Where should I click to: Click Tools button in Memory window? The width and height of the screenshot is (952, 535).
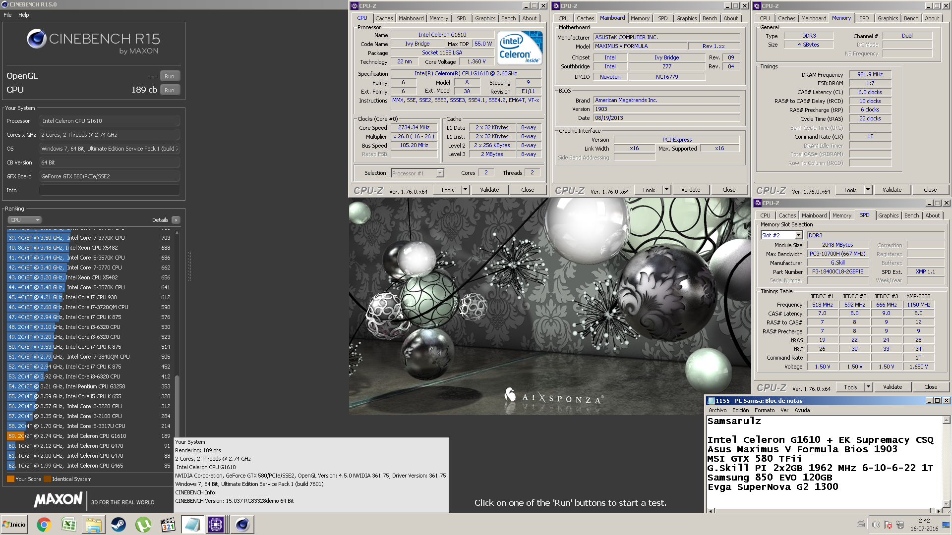tap(850, 190)
